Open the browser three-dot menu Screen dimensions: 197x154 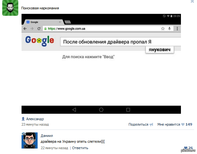click(x=177, y=29)
